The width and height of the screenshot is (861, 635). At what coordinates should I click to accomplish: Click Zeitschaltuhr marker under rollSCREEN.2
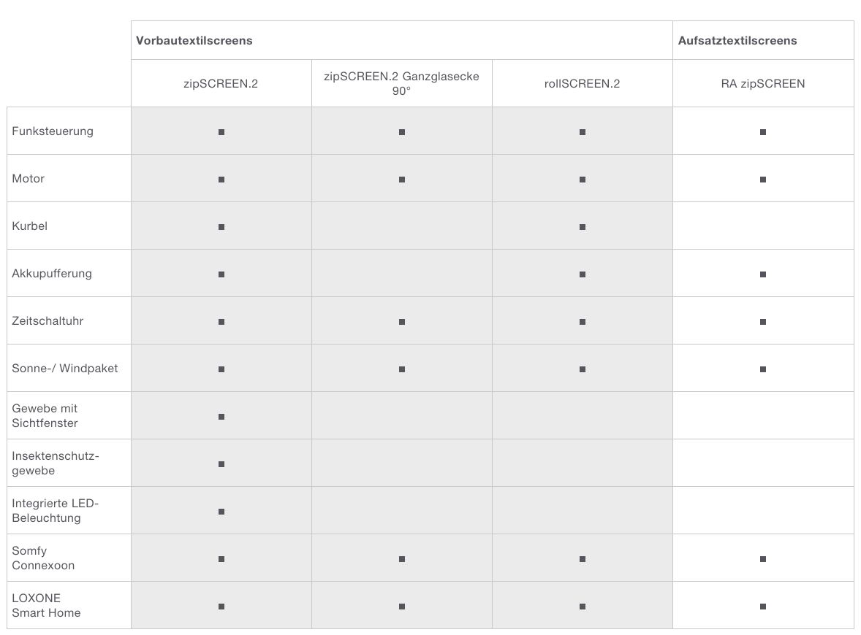[x=582, y=322]
